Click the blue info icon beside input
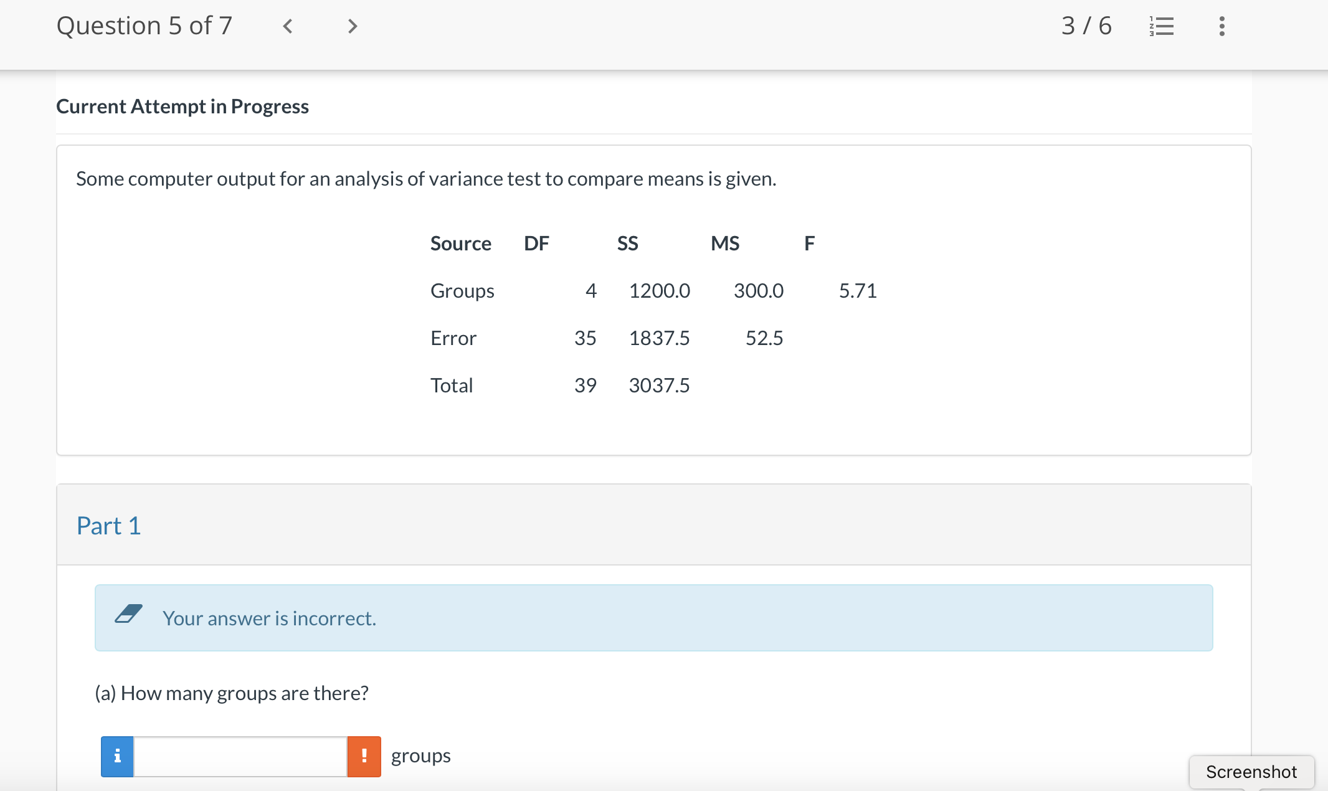1328x791 pixels. [x=117, y=756]
